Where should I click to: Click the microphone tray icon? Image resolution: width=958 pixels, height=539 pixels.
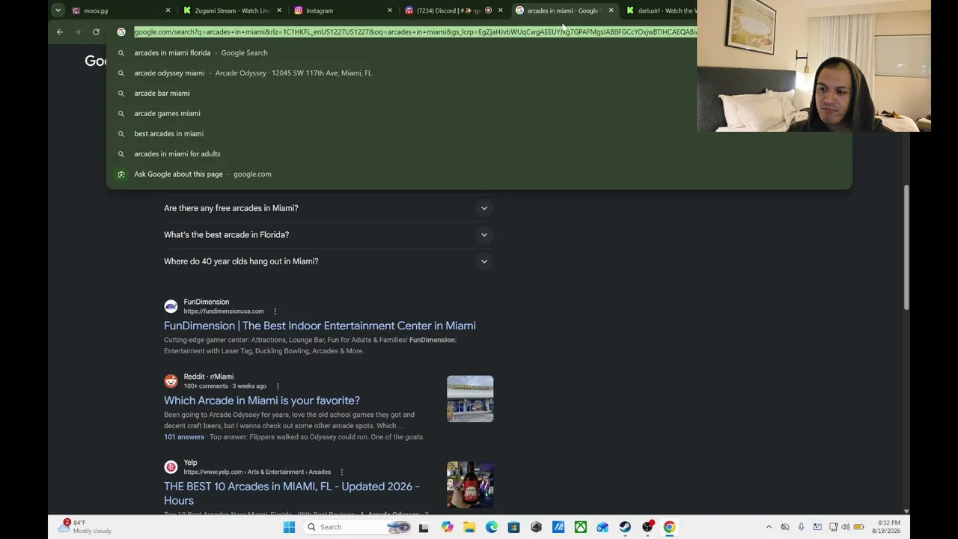pos(801,527)
